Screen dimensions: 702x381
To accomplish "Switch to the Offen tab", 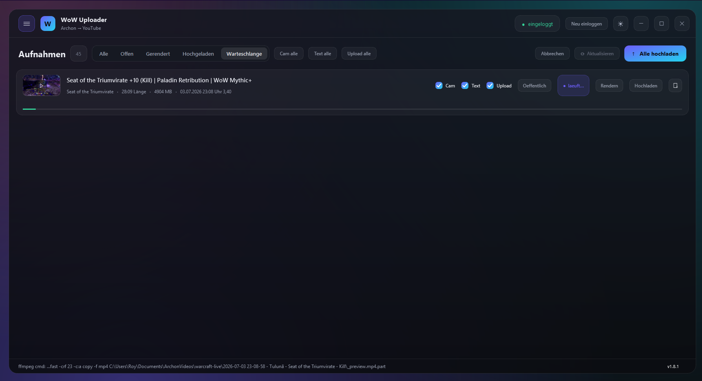I will (127, 54).
